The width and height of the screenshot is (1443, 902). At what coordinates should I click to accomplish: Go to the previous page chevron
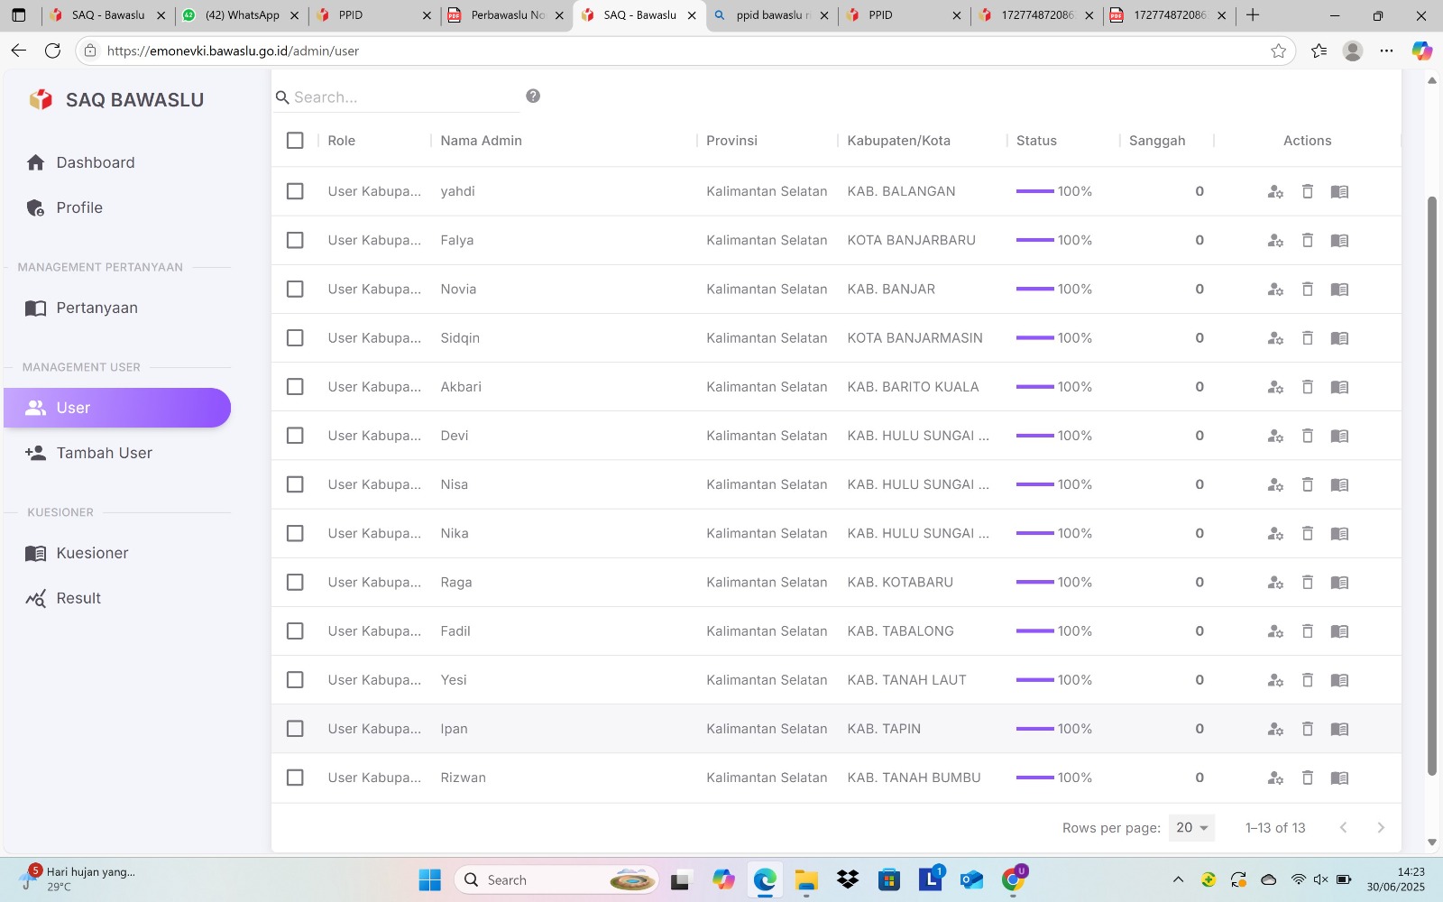click(x=1343, y=828)
